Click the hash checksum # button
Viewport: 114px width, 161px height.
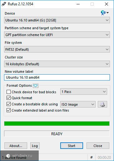point(92,157)
